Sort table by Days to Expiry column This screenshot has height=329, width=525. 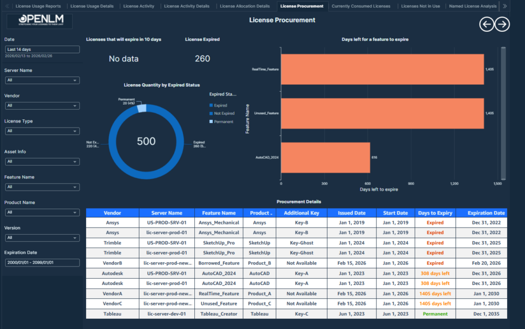pyautogui.click(x=435, y=213)
